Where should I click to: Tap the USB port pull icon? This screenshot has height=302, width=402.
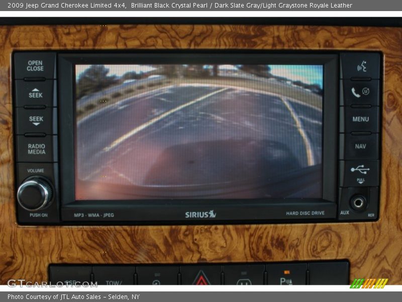(x=361, y=174)
